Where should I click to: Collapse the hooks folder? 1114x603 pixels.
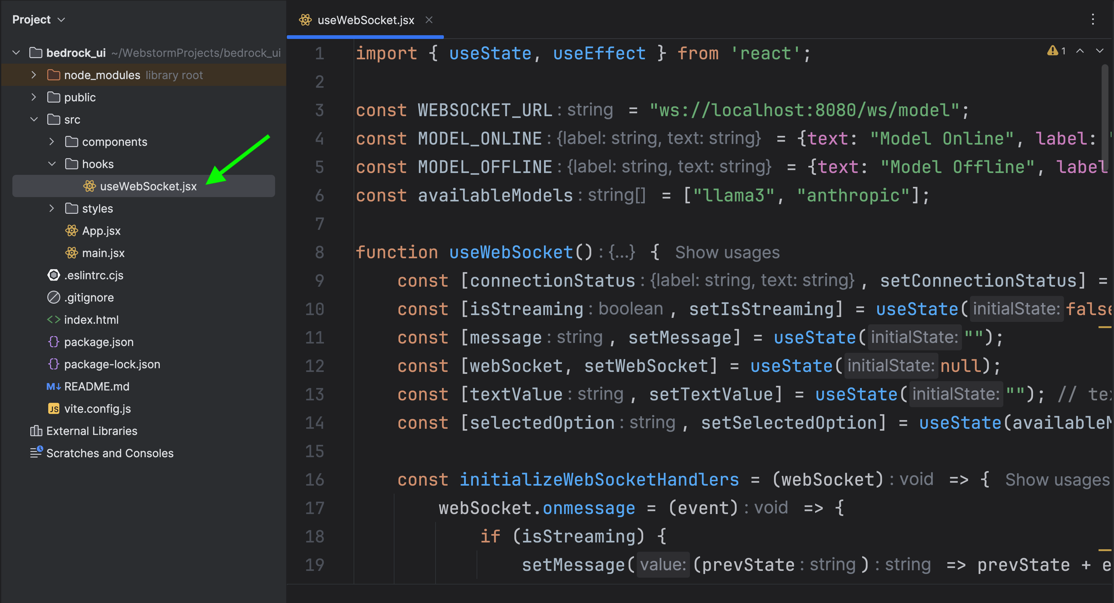52,164
